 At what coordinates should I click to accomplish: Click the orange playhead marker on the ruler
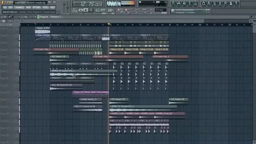pyautogui.click(x=109, y=24)
